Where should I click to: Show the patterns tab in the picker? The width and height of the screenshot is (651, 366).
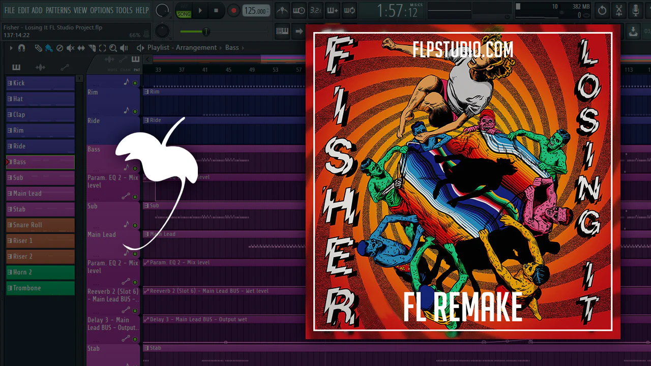[x=16, y=68]
